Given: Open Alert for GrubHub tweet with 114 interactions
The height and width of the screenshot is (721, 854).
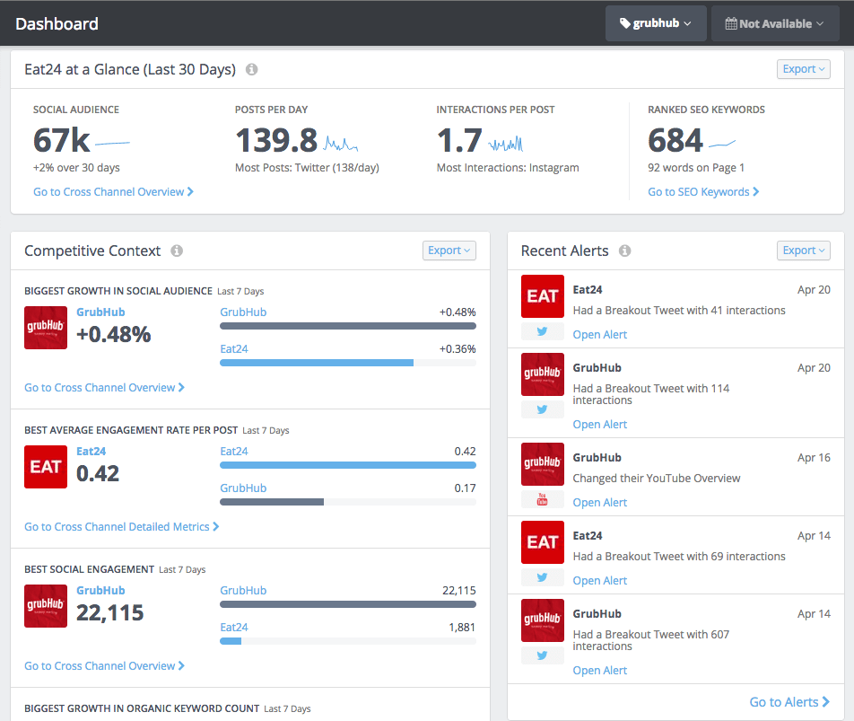Looking at the screenshot, I should pyautogui.click(x=599, y=424).
